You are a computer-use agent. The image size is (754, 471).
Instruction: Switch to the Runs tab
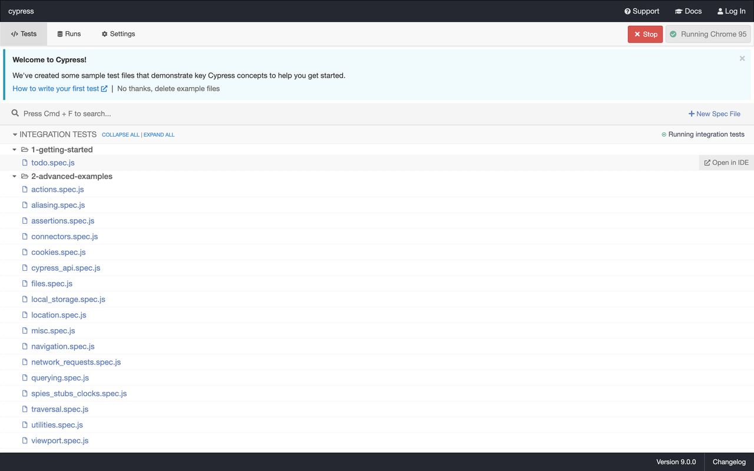(x=69, y=34)
